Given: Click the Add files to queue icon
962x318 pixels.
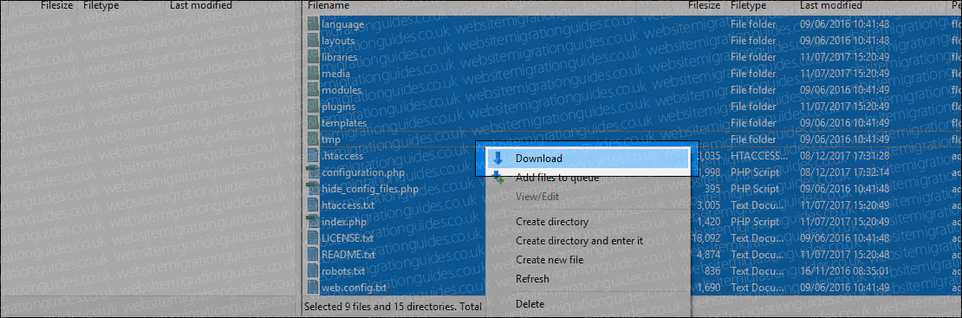Looking at the screenshot, I should (497, 178).
